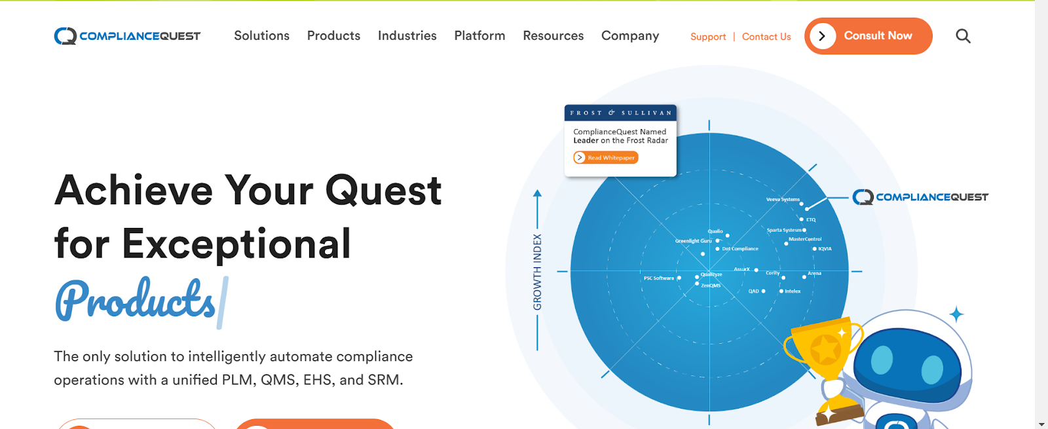Click the ComplianceQuest logo in header
The image size is (1048, 429).
coord(127,36)
